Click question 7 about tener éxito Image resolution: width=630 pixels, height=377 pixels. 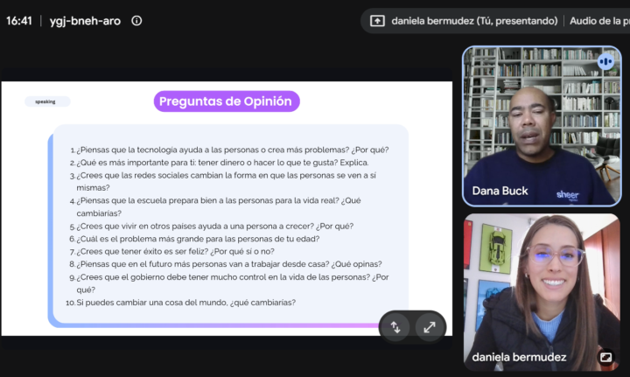coord(172,251)
